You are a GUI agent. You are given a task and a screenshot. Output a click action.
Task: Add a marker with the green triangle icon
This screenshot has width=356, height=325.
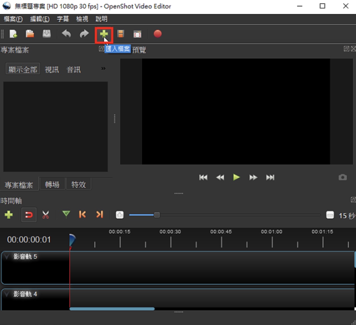66,215
